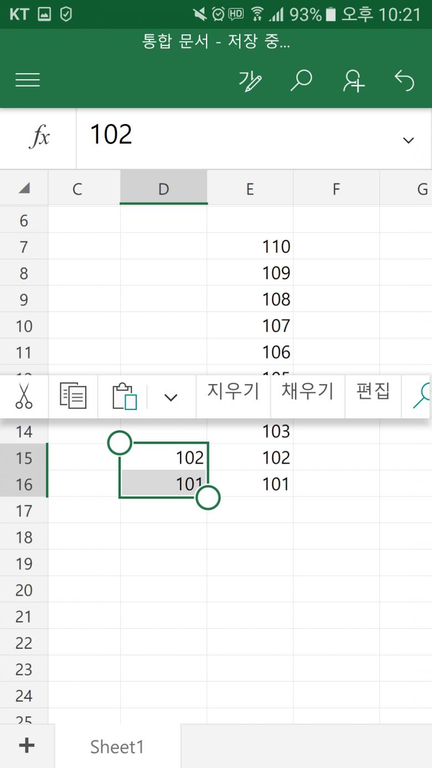Tap the share with people icon
The height and width of the screenshot is (768, 432).
(353, 81)
